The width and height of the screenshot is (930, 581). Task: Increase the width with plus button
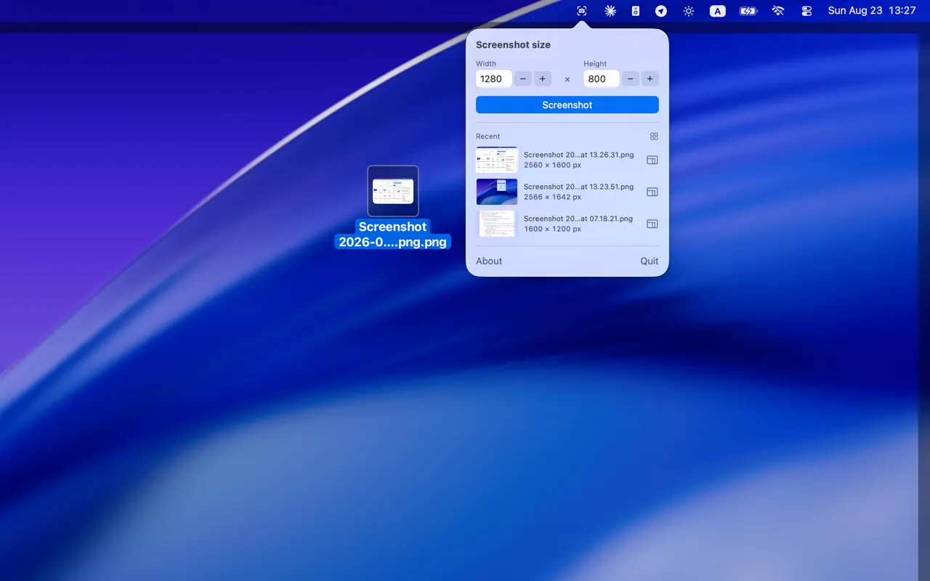[542, 78]
